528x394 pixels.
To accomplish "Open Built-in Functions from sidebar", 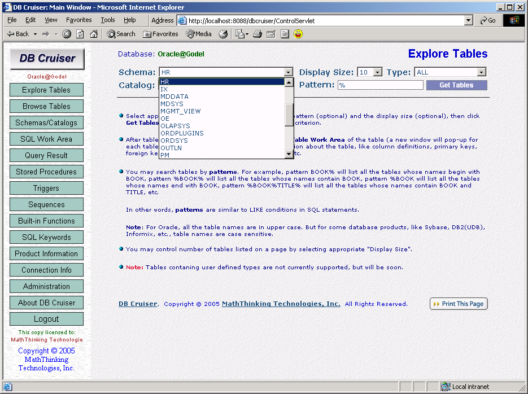I will (x=46, y=221).
